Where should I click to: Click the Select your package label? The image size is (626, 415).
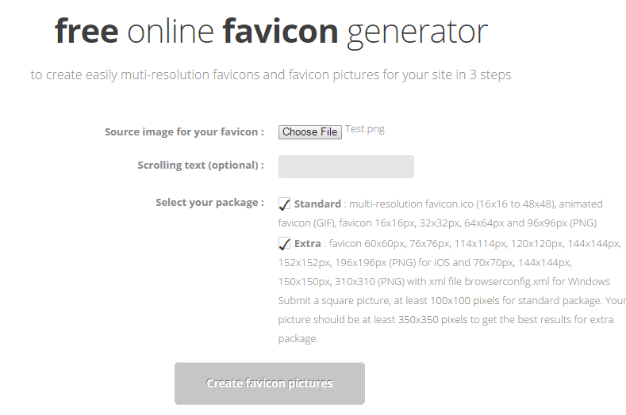tap(209, 203)
